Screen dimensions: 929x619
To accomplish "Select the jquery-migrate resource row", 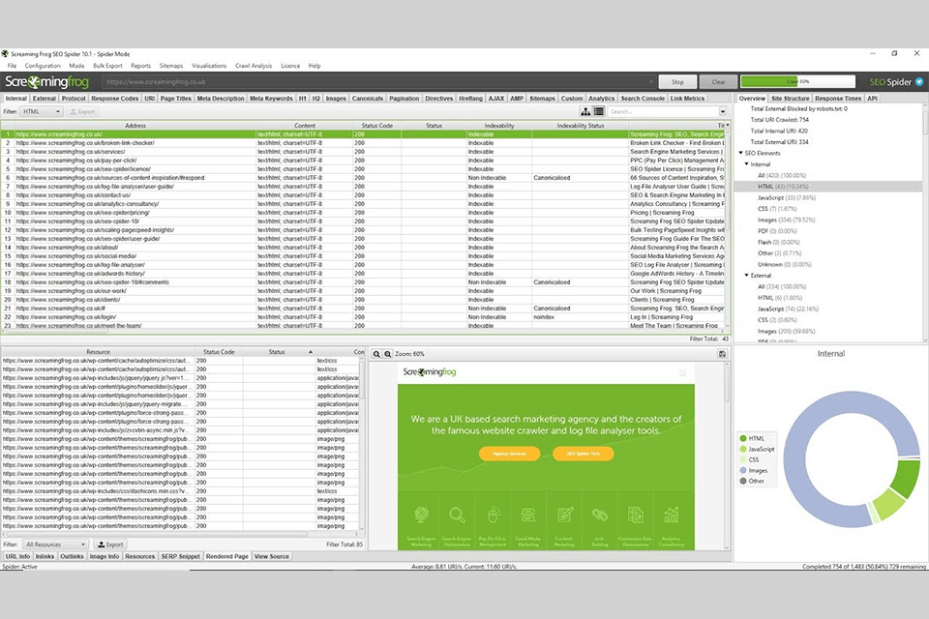I will click(x=180, y=404).
